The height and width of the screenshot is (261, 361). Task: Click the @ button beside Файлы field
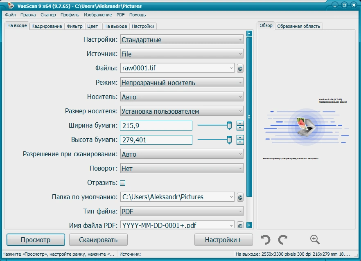(x=240, y=68)
